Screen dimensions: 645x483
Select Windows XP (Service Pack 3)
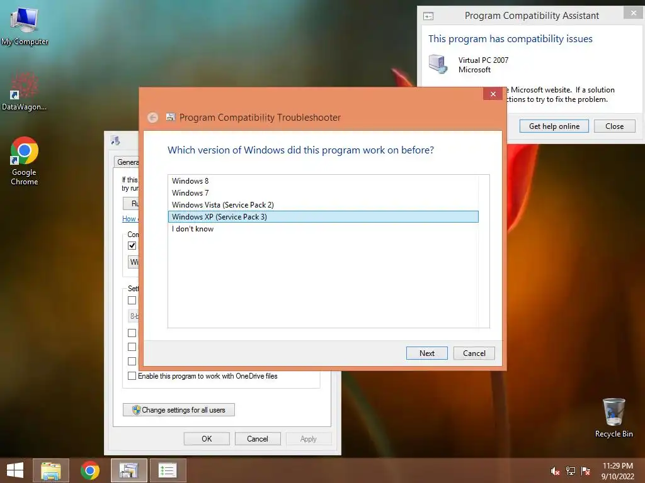323,216
